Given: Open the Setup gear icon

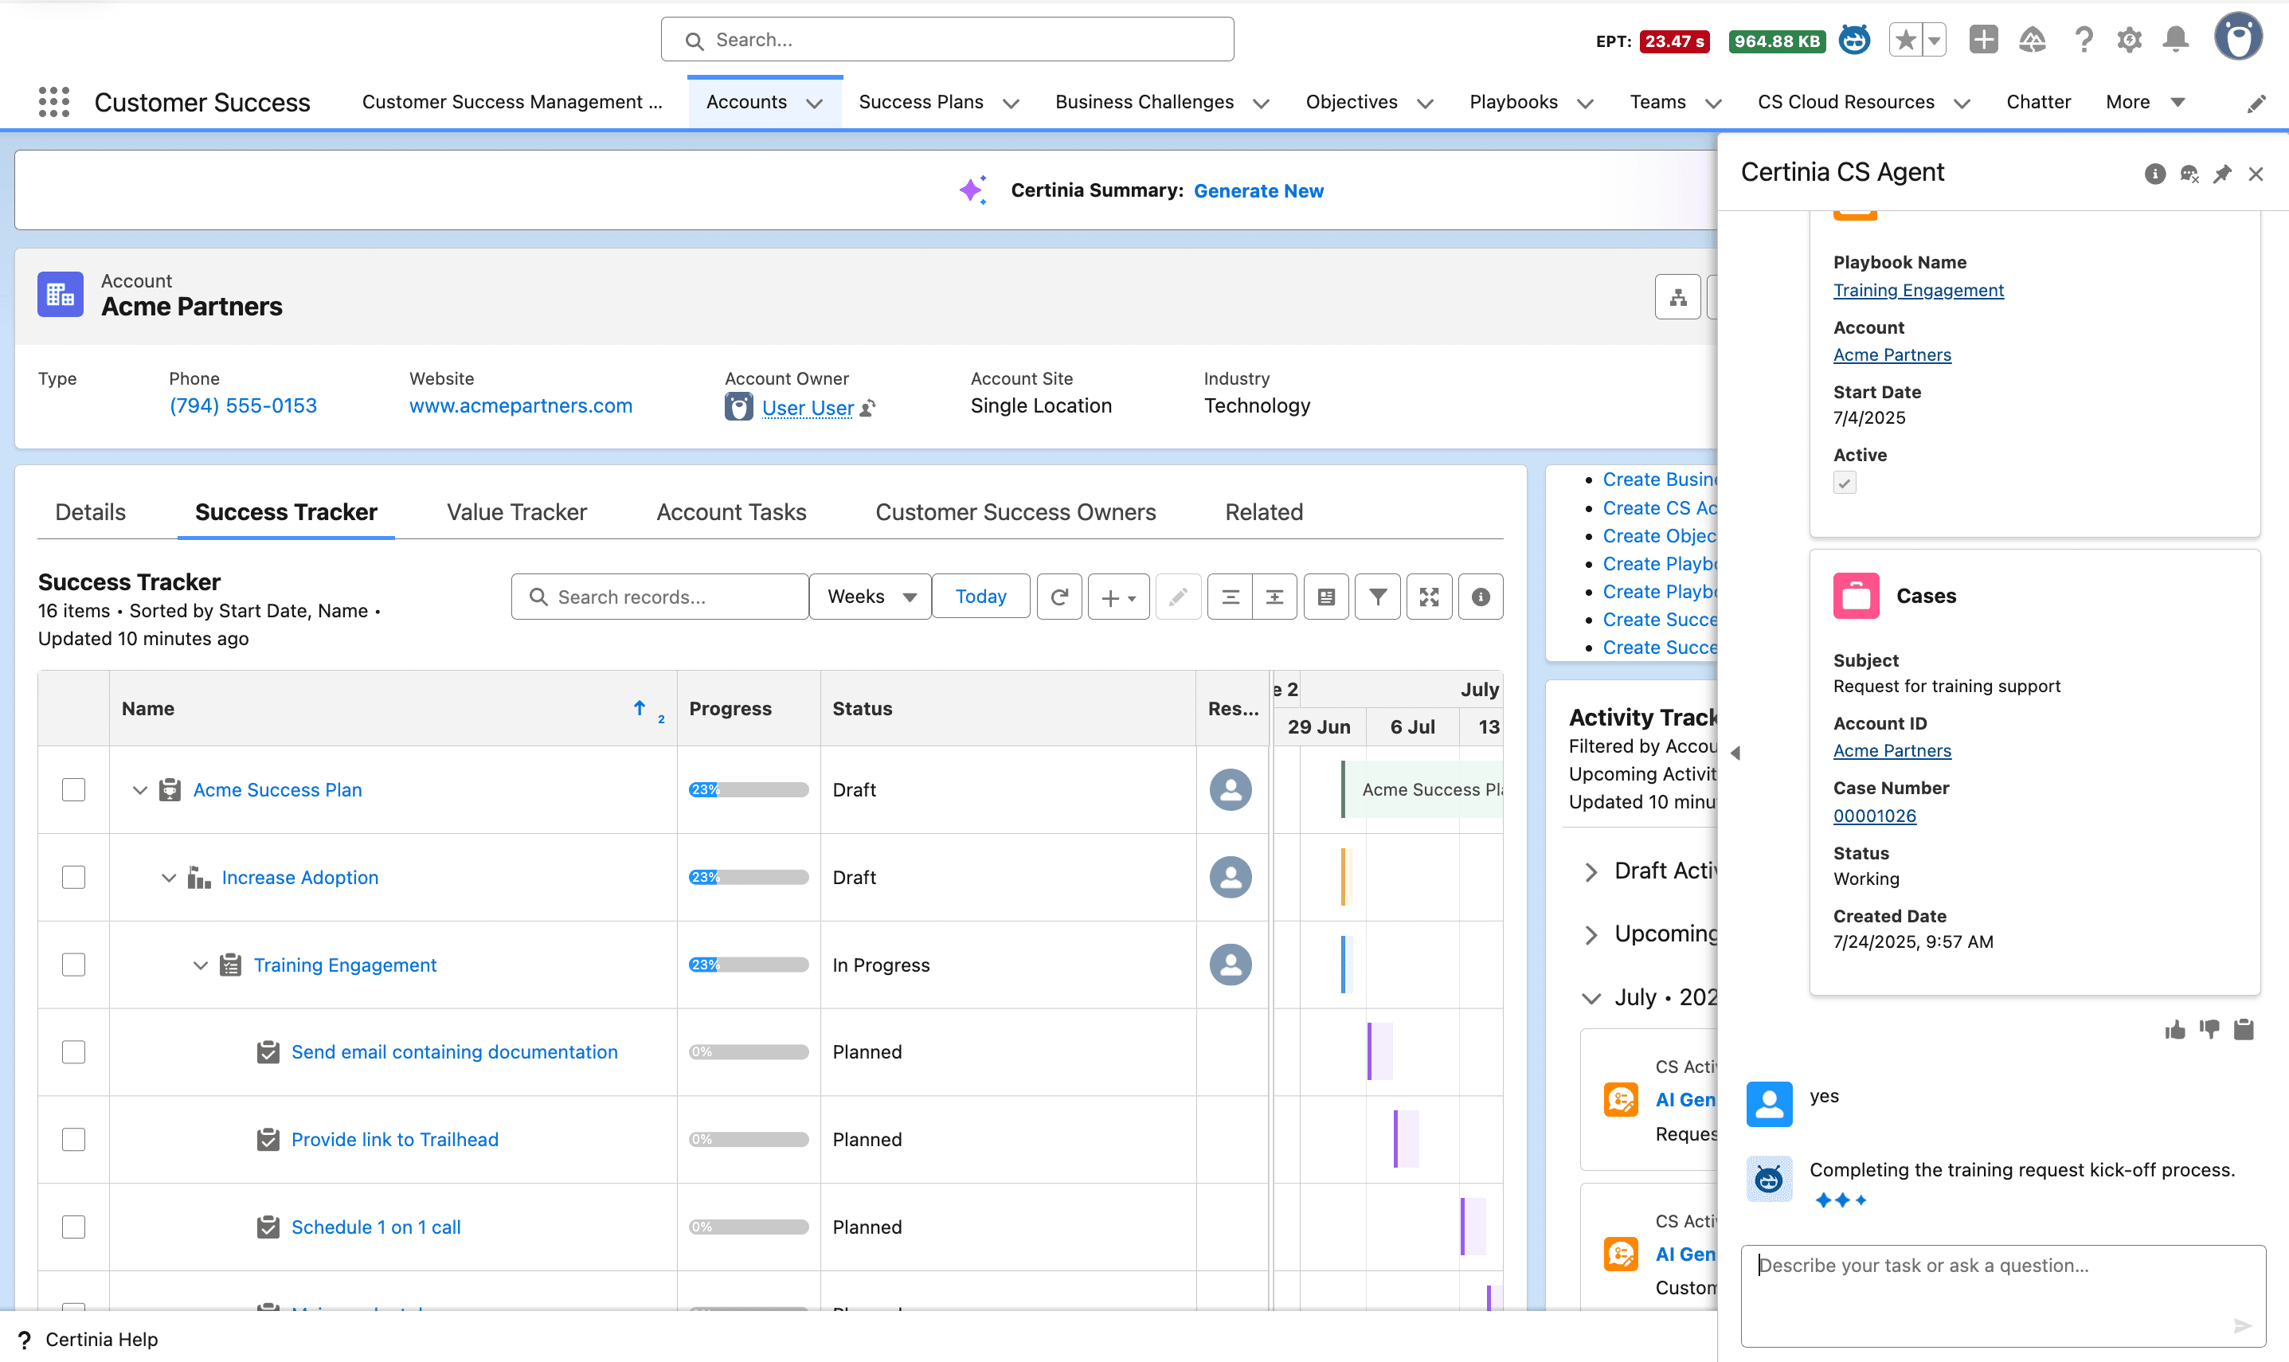Looking at the screenshot, I should (x=2130, y=40).
